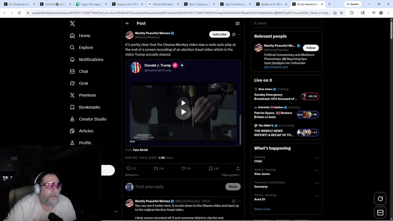Open more options for Chibi trend

[x=317, y=158]
